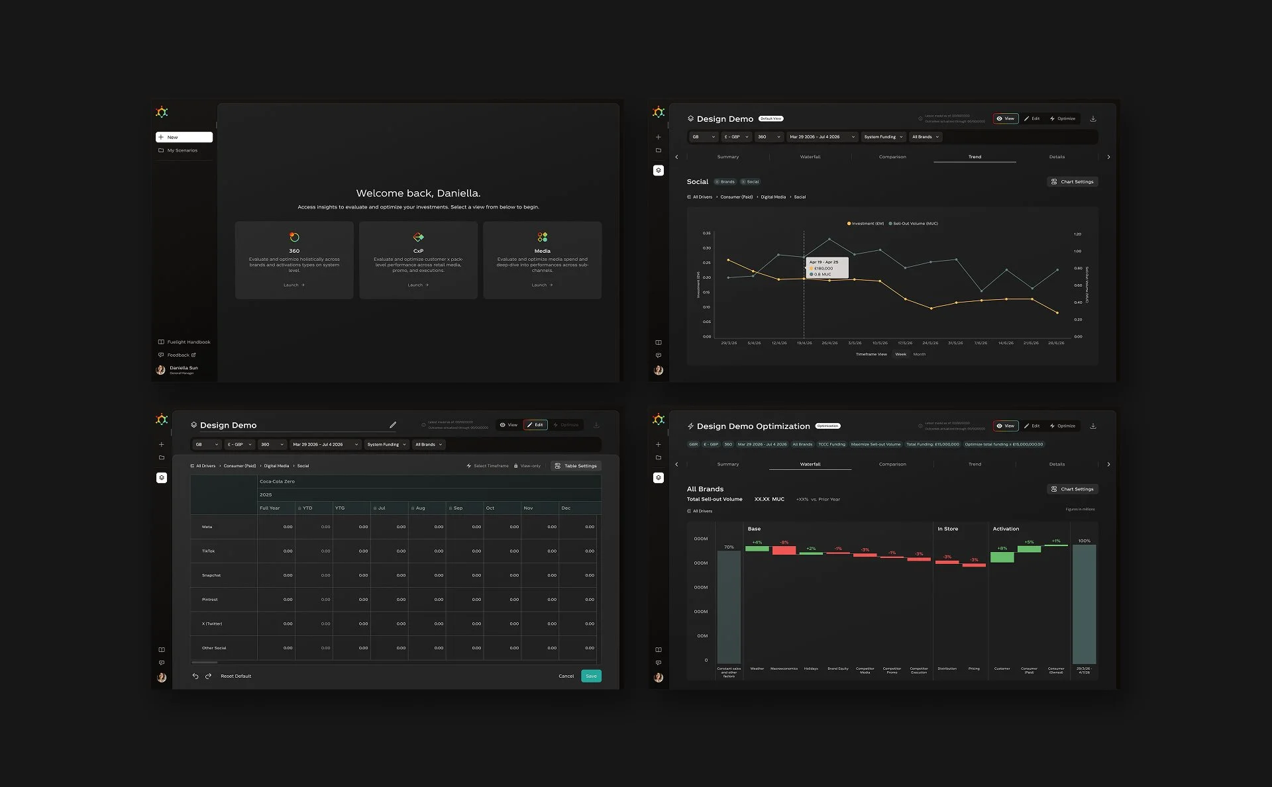Image resolution: width=1272 pixels, height=787 pixels.
Task: Open My Scenarios in the left sidebar
Action: click(x=182, y=150)
